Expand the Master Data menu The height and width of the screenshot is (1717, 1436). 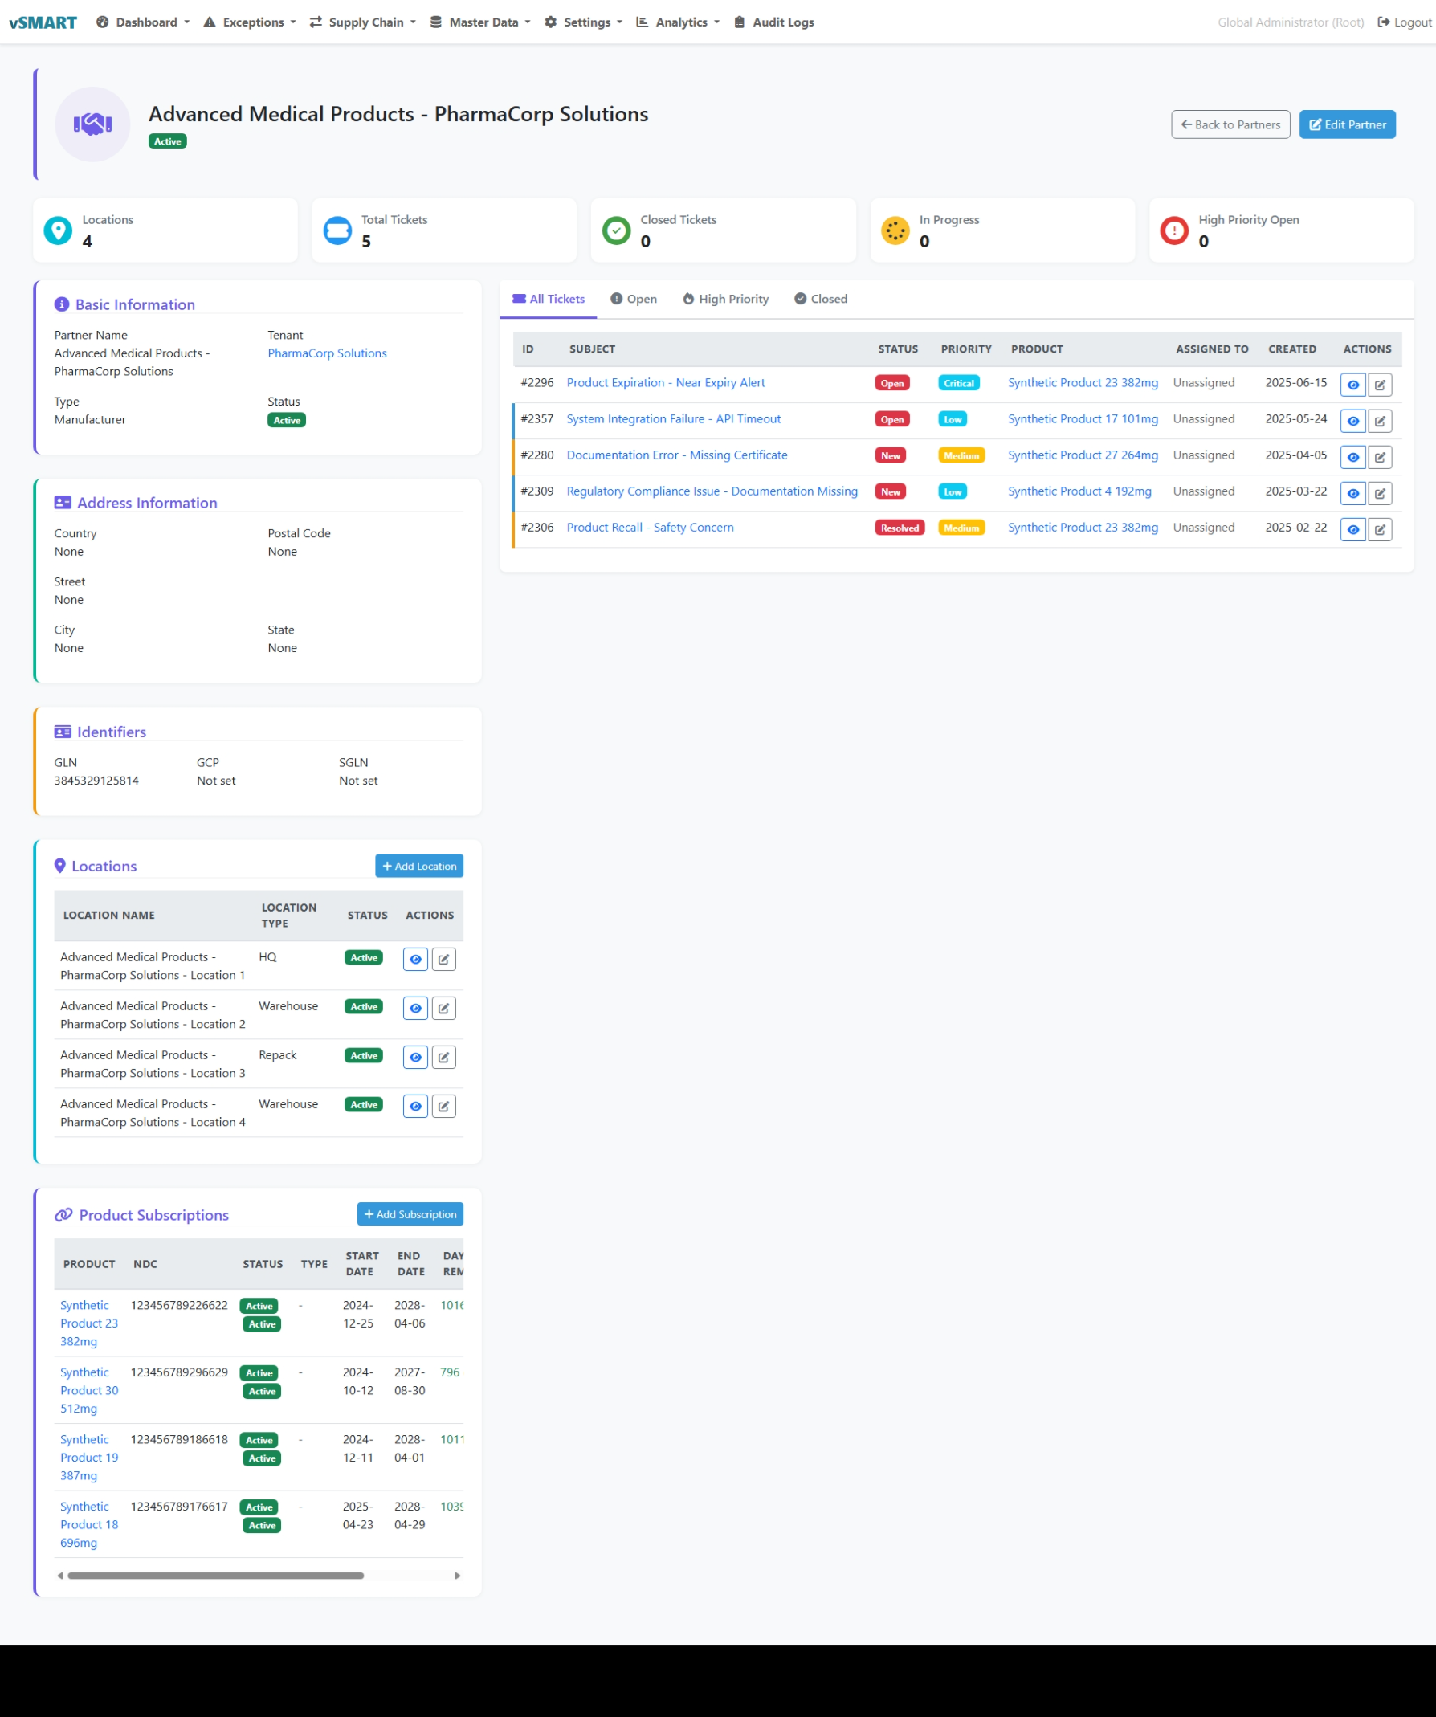tap(481, 22)
